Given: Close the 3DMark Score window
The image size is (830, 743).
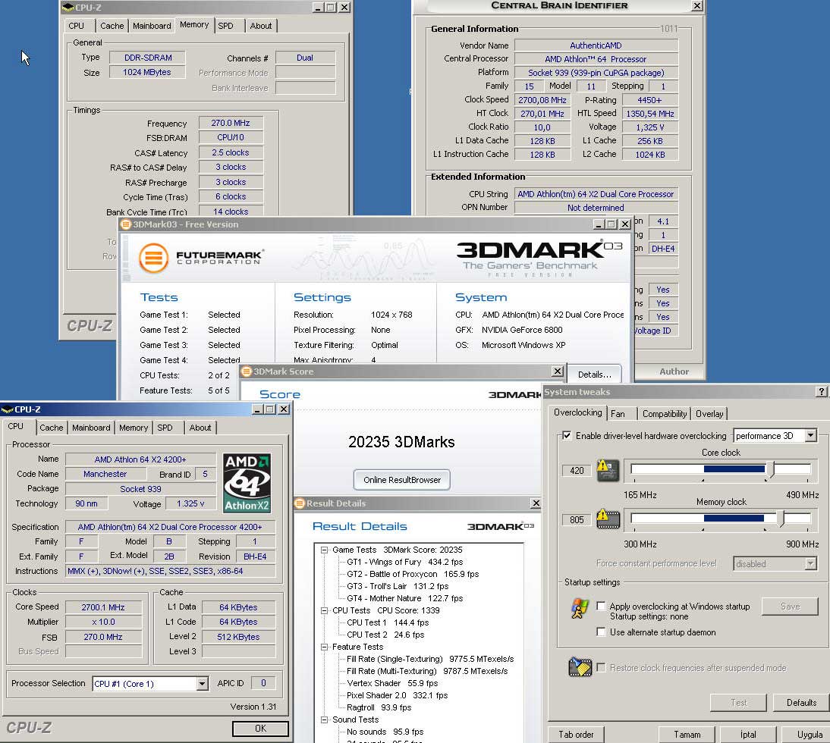Looking at the screenshot, I should pyautogui.click(x=558, y=371).
